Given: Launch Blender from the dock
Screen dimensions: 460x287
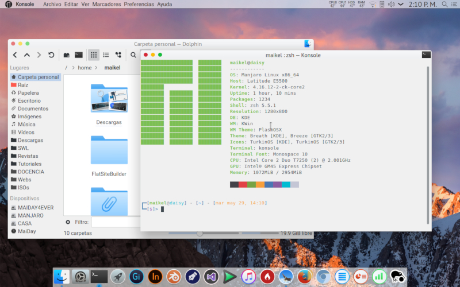Looking at the screenshot, I should click(174, 277).
